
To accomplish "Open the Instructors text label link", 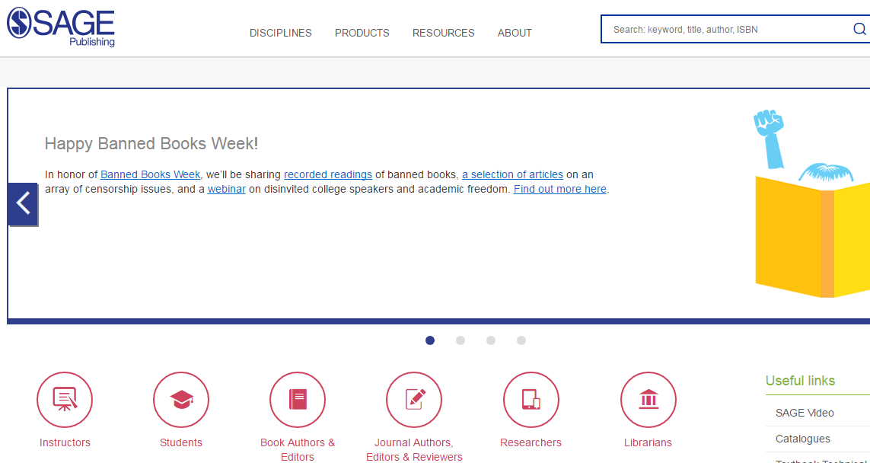I will pyautogui.click(x=65, y=442).
